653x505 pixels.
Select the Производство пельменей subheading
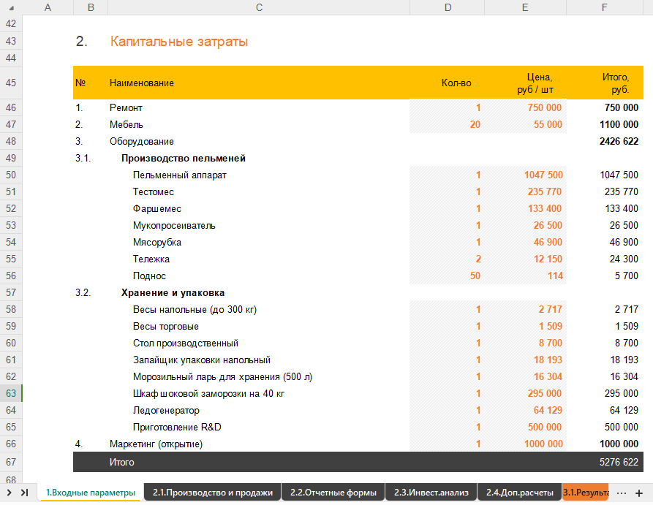(x=184, y=158)
